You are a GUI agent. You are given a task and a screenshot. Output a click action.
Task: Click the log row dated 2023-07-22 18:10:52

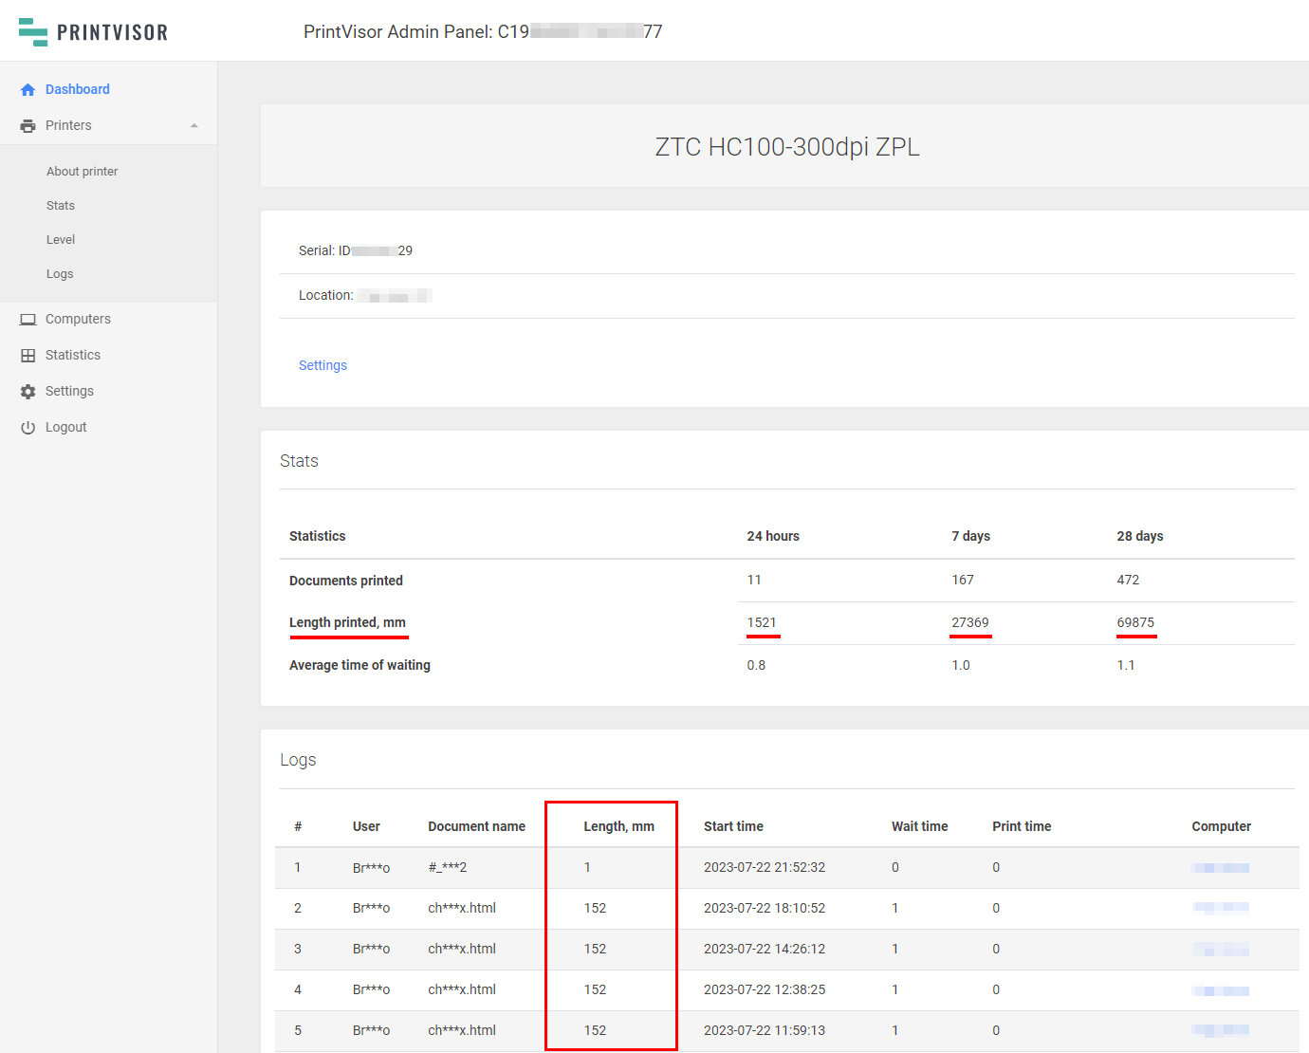764,908
